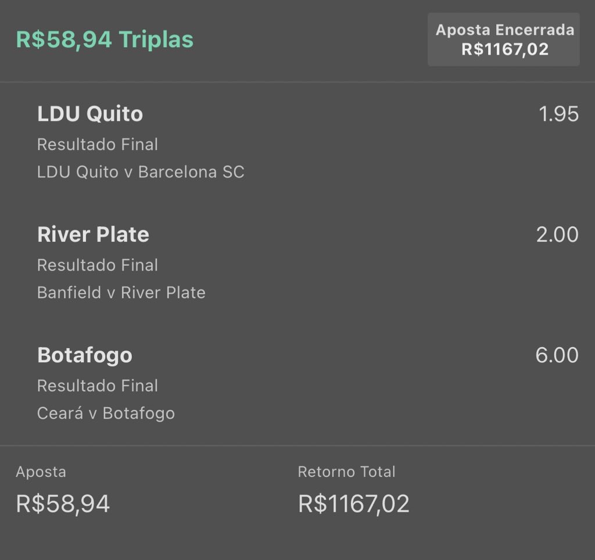Image resolution: width=595 pixels, height=560 pixels.
Task: Click the R$58,94 stake amount at bottom
Action: (x=63, y=504)
